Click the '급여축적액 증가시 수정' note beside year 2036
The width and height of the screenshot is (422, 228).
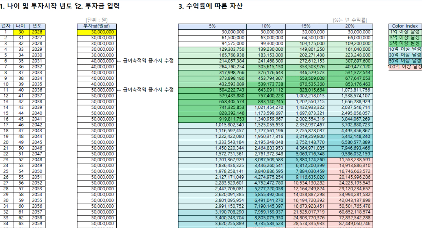pyautogui.click(x=145, y=90)
